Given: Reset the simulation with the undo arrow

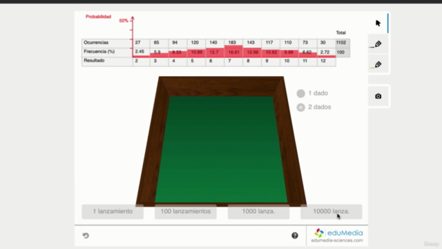Looking at the screenshot, I should click(x=86, y=235).
